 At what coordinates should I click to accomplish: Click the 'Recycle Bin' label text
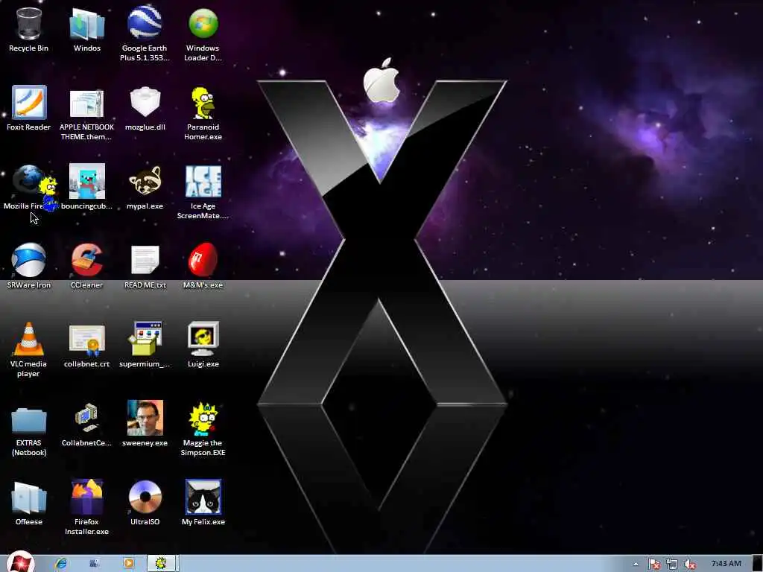tap(29, 48)
